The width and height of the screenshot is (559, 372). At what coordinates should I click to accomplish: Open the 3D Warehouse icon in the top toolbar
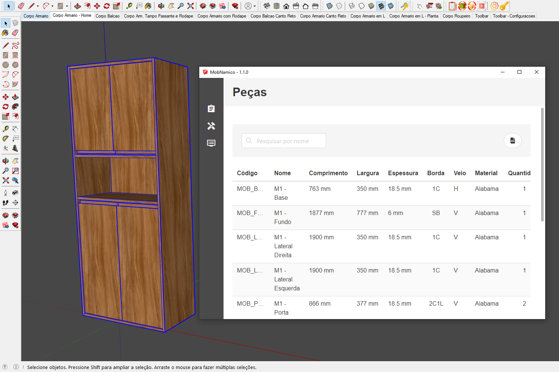[203, 6]
